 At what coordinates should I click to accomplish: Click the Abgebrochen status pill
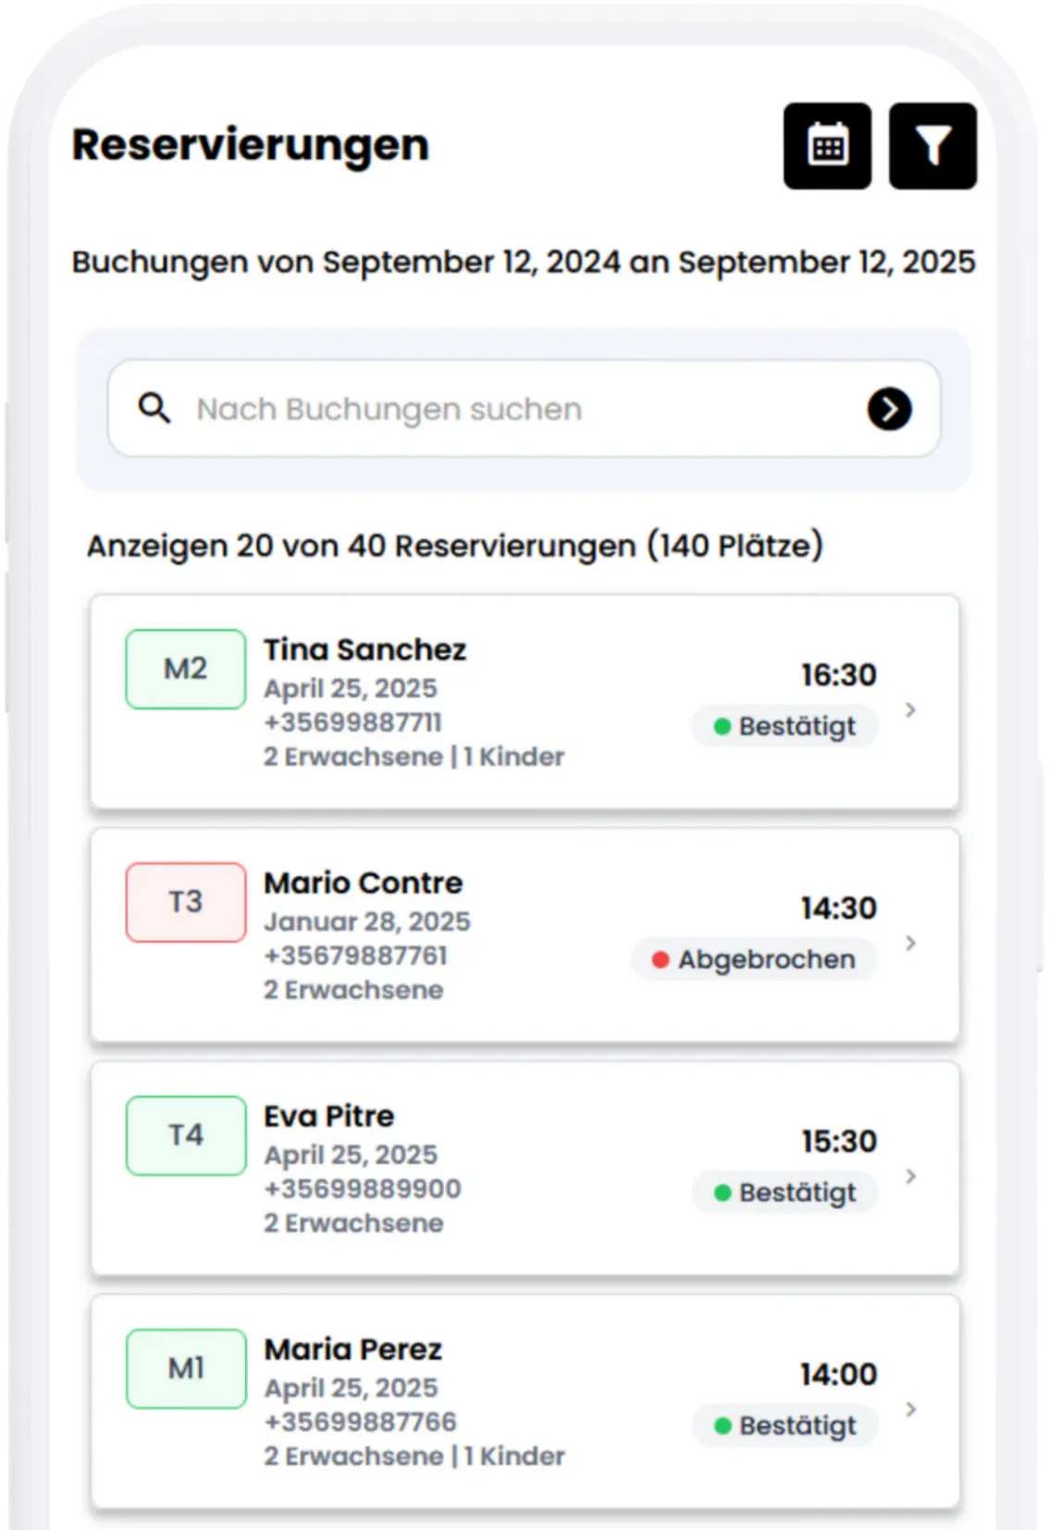pyautogui.click(x=754, y=959)
